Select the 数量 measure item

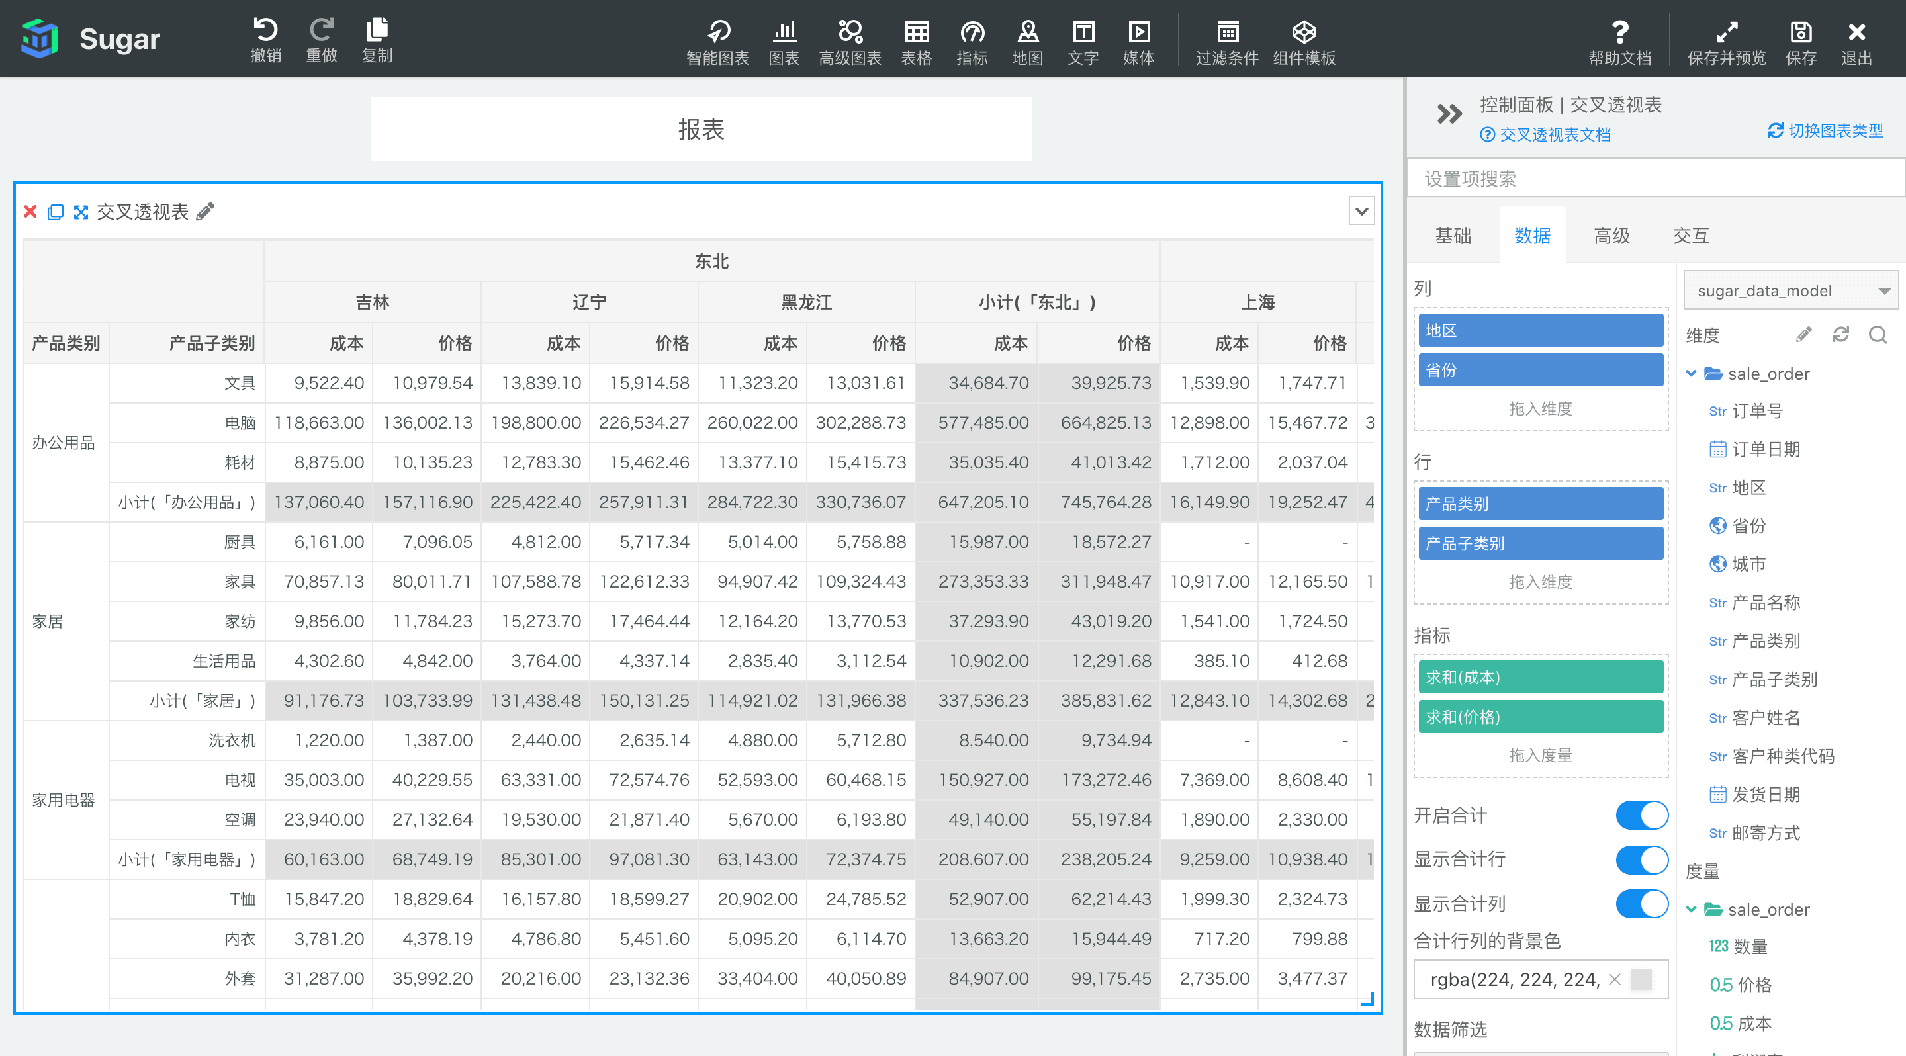coord(1738,946)
